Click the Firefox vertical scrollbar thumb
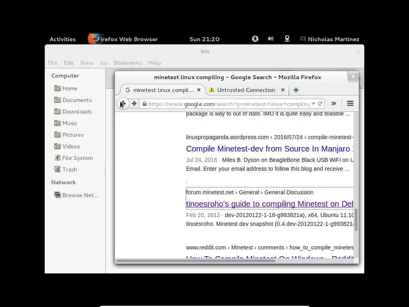This screenshot has width=409, height=307. [x=356, y=219]
